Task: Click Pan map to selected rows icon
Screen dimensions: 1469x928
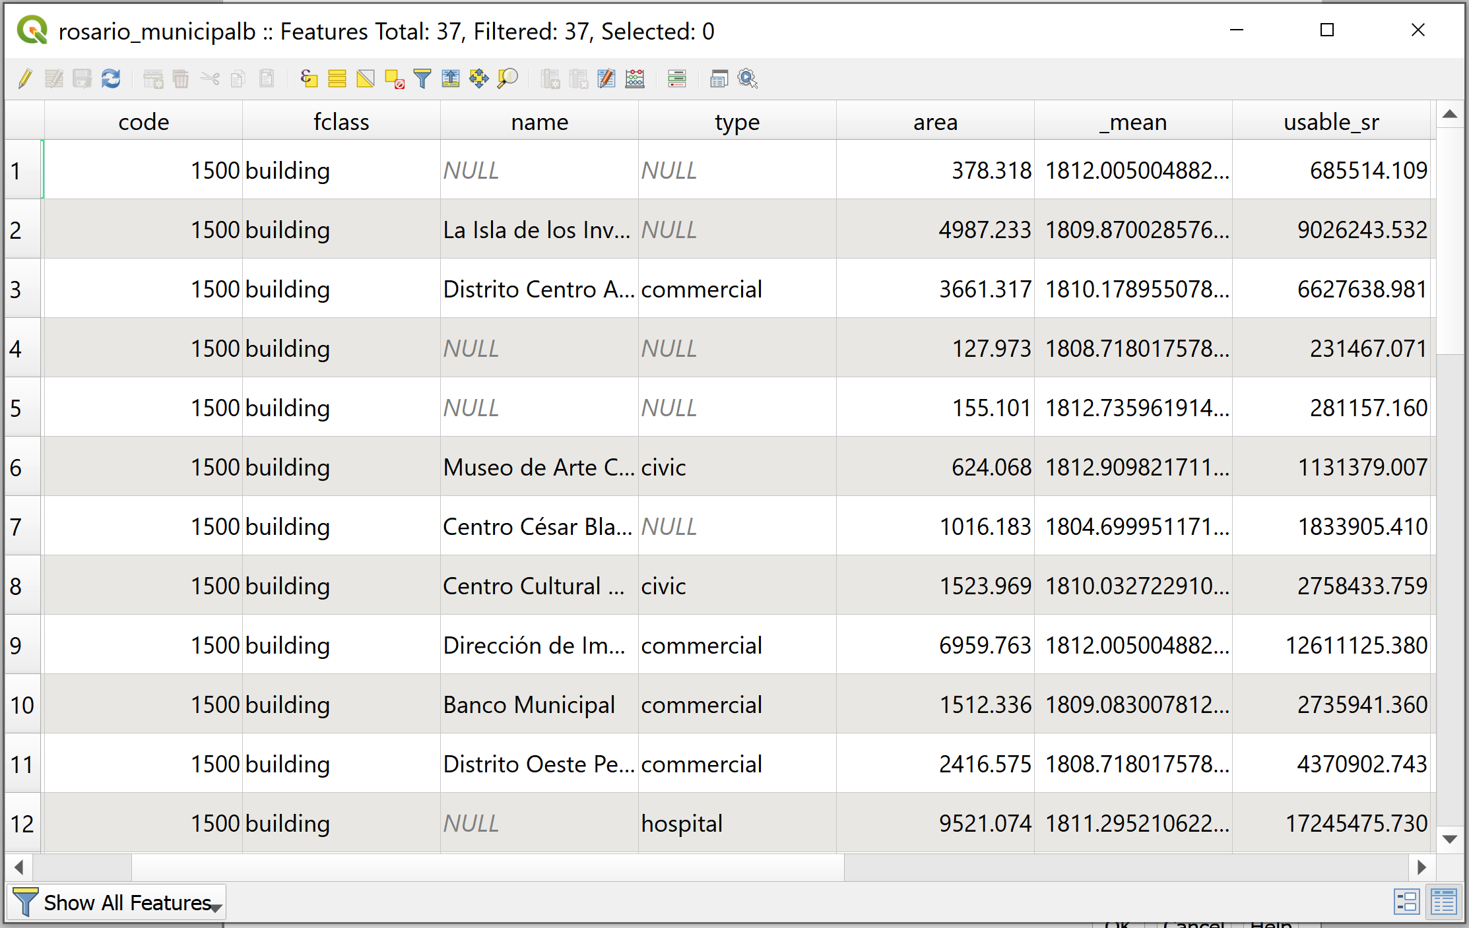Action: pyautogui.click(x=479, y=79)
